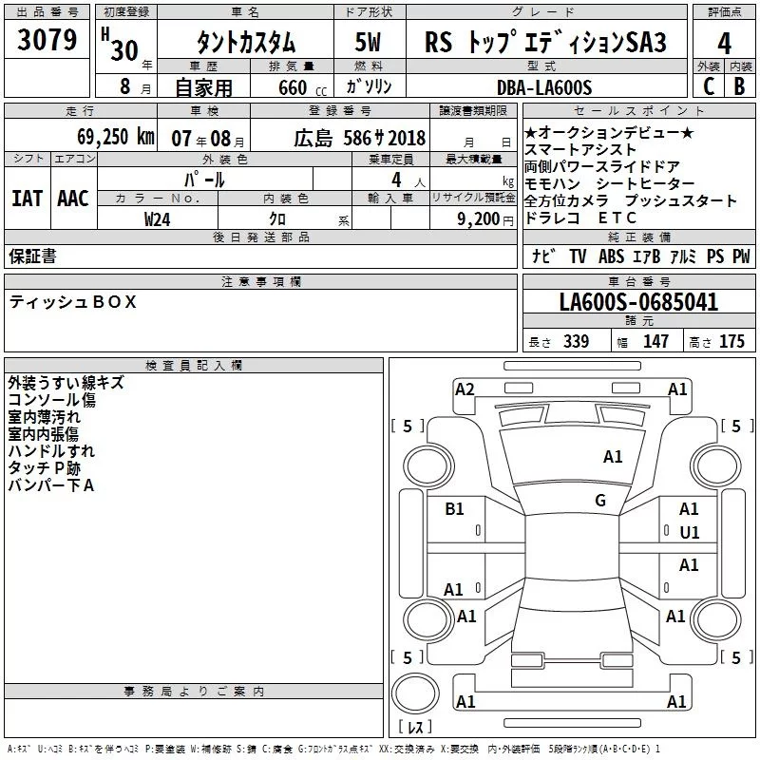Viewport: 760px width, 760px height.
Task: Select the 事務局よりご案内 section header
Action: click(194, 692)
